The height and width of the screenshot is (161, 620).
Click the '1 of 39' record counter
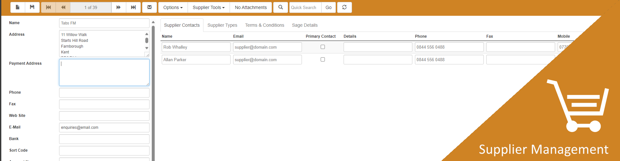point(91,7)
